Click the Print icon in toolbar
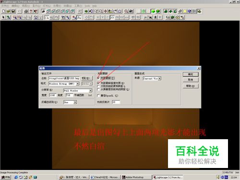Image resolution: width=240 pixels, height=180 pixels. coord(26,11)
